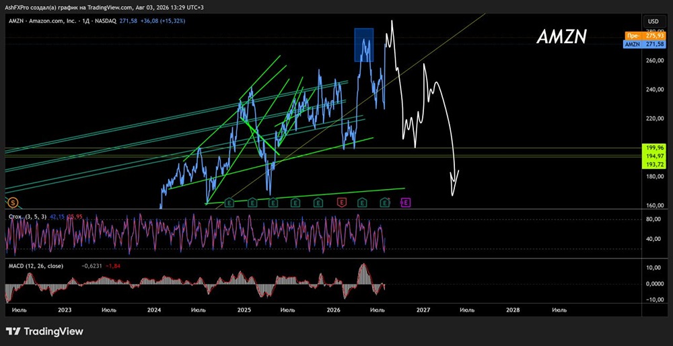Click the 2028 time axis label
673x346 pixels.
pos(513,310)
